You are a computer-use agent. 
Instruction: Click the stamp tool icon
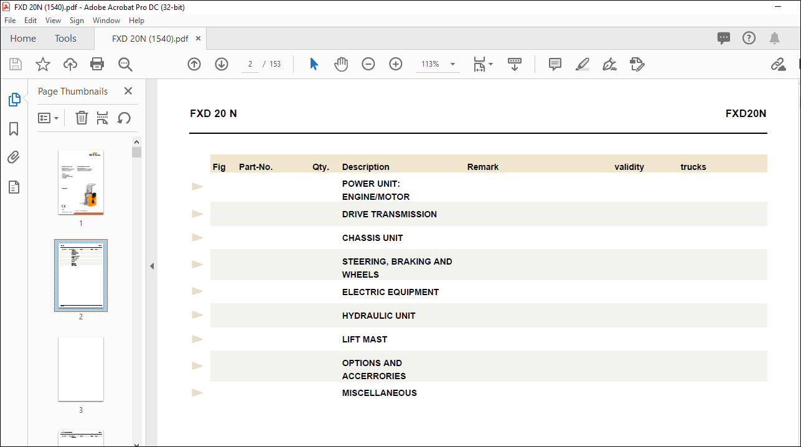click(x=637, y=64)
